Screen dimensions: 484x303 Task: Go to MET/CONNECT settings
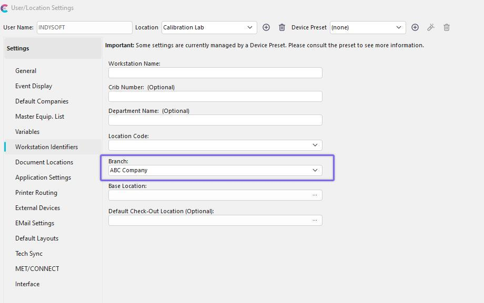pyautogui.click(x=37, y=269)
